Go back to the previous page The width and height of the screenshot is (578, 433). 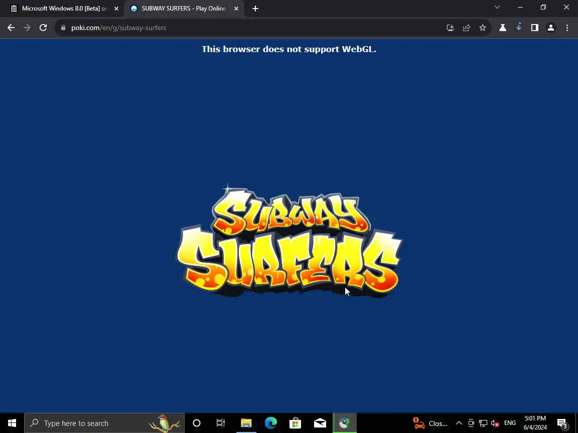tap(11, 28)
